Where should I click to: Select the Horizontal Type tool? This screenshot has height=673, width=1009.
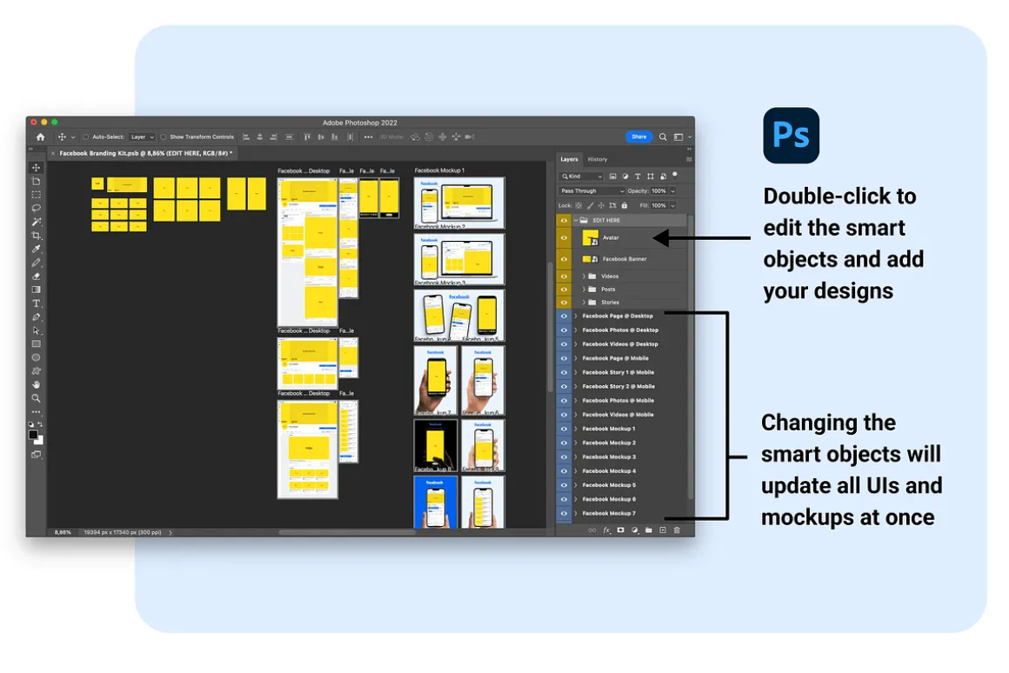[x=36, y=303]
